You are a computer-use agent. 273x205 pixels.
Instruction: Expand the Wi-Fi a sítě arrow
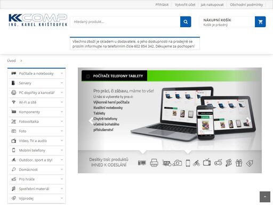point(62,102)
